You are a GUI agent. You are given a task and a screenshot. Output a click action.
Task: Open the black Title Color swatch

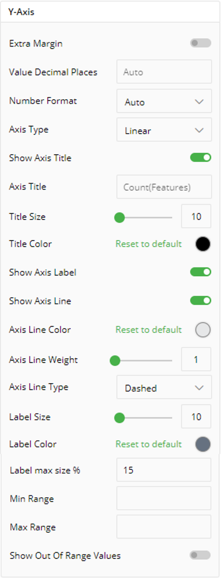point(203,244)
